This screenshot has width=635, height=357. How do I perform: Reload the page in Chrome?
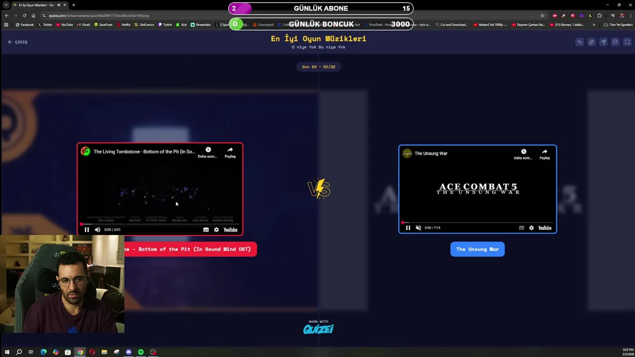(24, 15)
